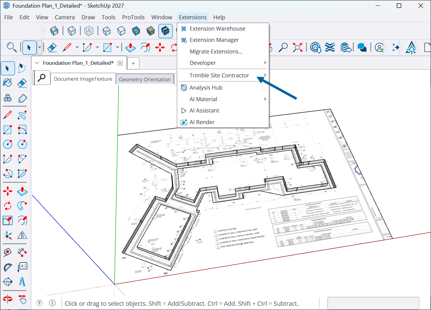Click the overlapping blue speech bubbles icon
This screenshot has width=431, height=310.
pyautogui.click(x=362, y=47)
